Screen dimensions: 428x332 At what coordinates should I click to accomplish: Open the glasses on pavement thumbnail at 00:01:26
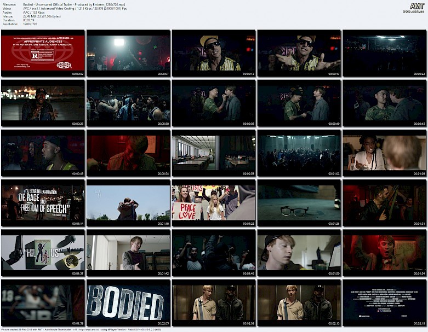pyautogui.click(x=299, y=203)
